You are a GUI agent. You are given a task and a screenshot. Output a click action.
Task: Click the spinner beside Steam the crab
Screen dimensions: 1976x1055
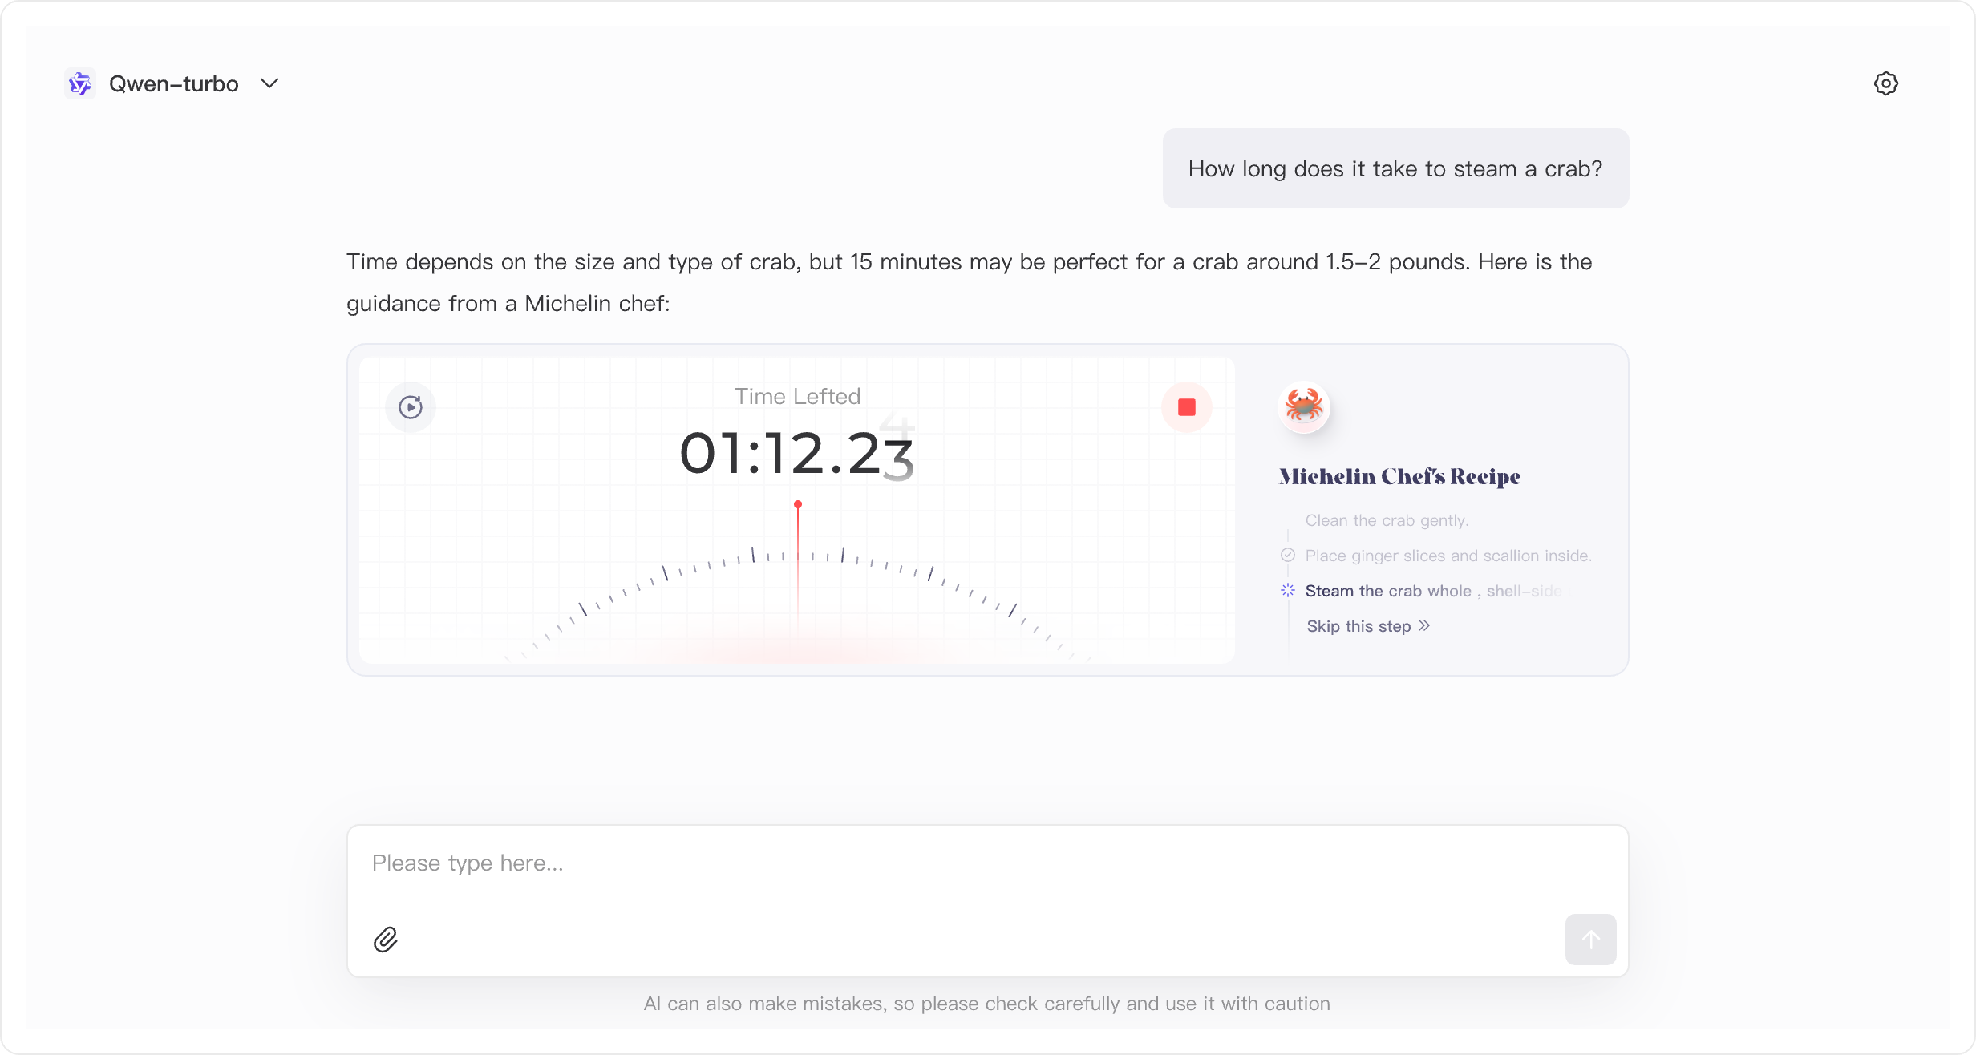pyautogui.click(x=1288, y=591)
